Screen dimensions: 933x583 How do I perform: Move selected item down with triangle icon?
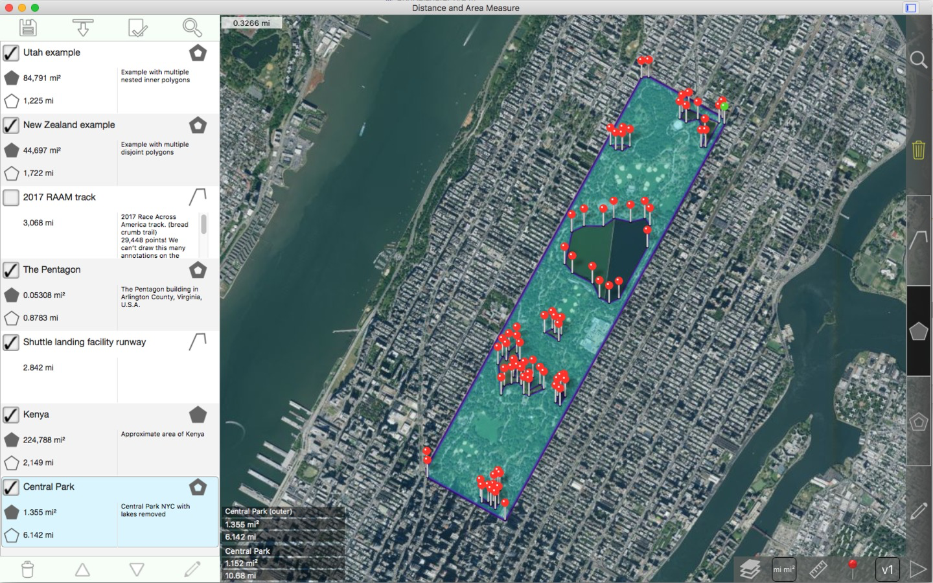click(x=137, y=569)
